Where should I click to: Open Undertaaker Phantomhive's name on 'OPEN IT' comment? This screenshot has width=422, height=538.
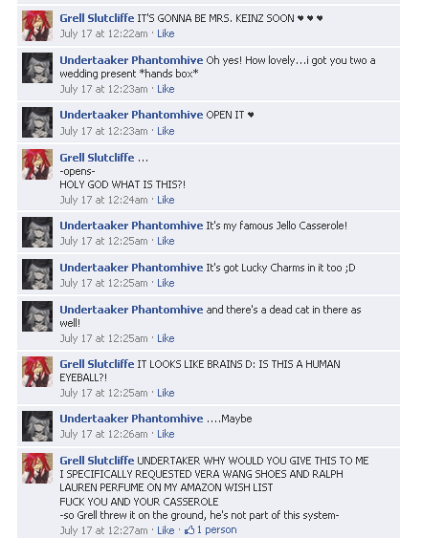coord(131,115)
